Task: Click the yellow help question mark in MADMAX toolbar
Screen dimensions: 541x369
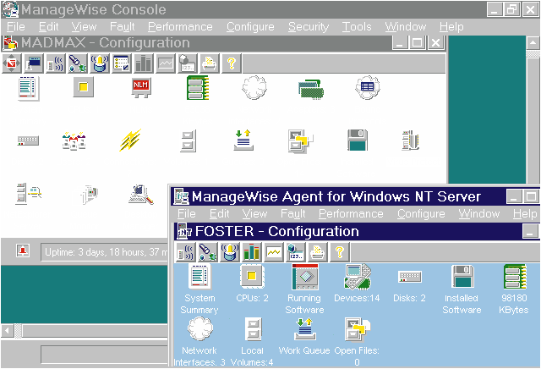Action: (231, 63)
